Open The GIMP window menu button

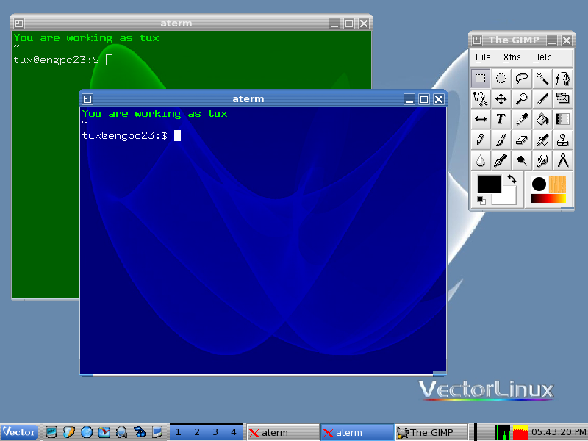(x=477, y=40)
